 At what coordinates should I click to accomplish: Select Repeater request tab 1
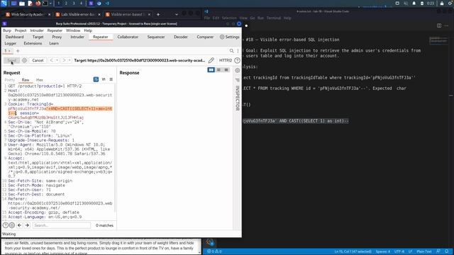click(x=7, y=51)
